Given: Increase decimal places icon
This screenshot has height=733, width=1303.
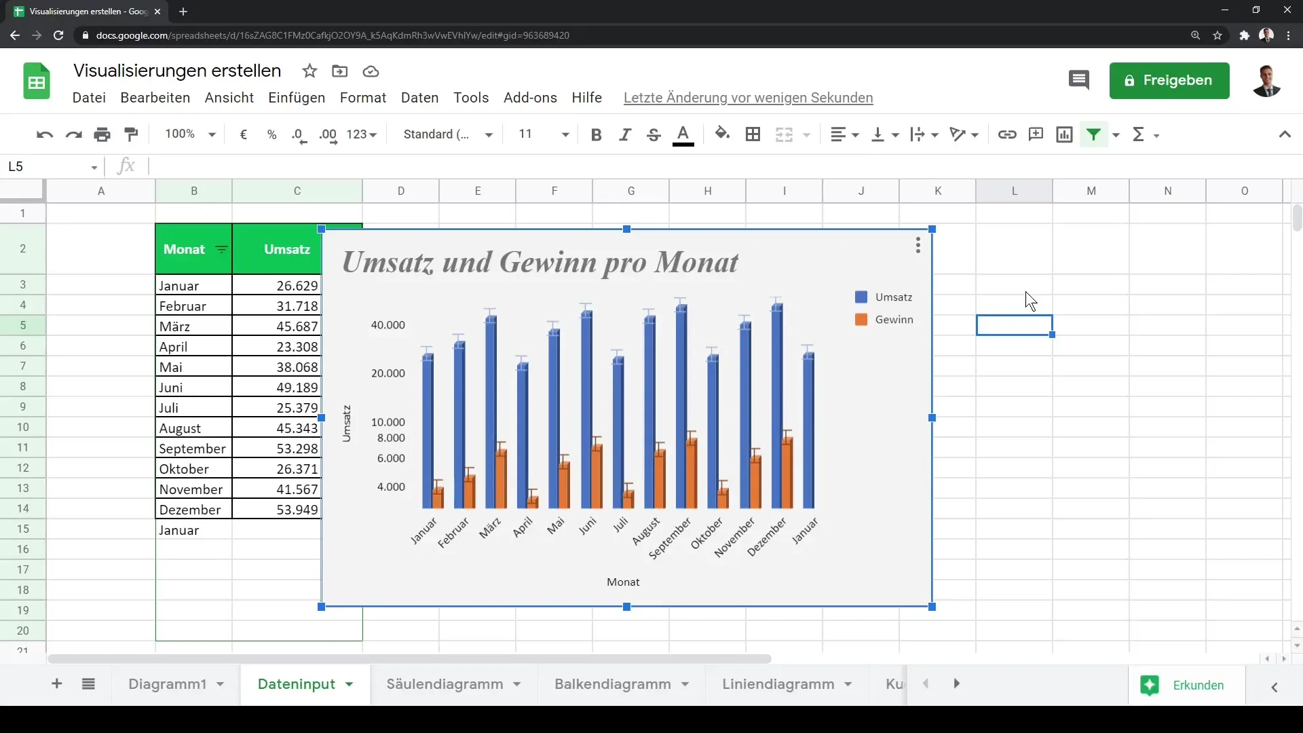Looking at the screenshot, I should 328,135.
